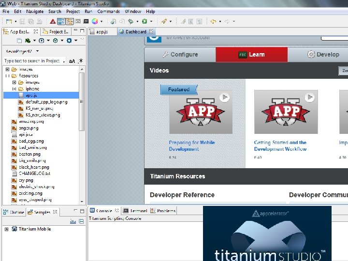
Task: Open Getting Started and Development Workflow link
Action: 280,145
